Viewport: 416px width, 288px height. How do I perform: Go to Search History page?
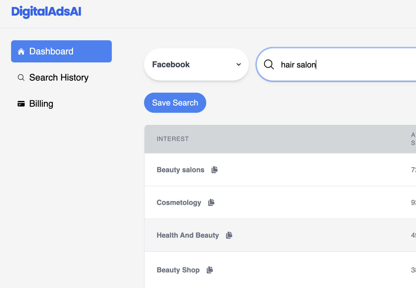59,78
